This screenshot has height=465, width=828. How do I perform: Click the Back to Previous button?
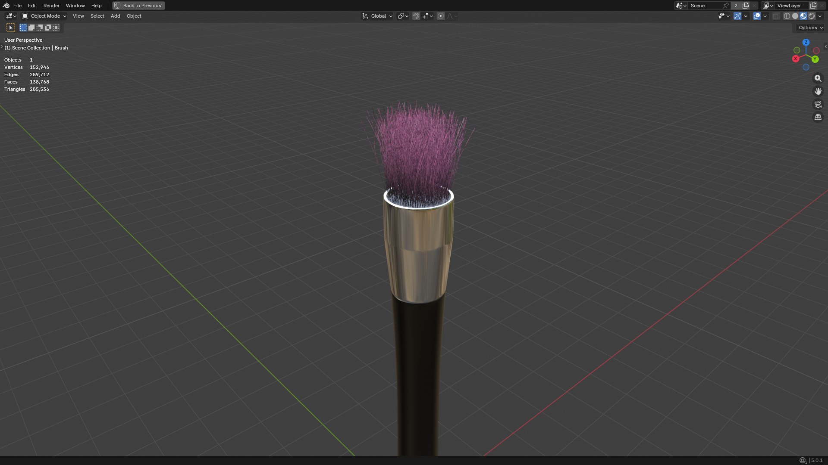point(138,6)
